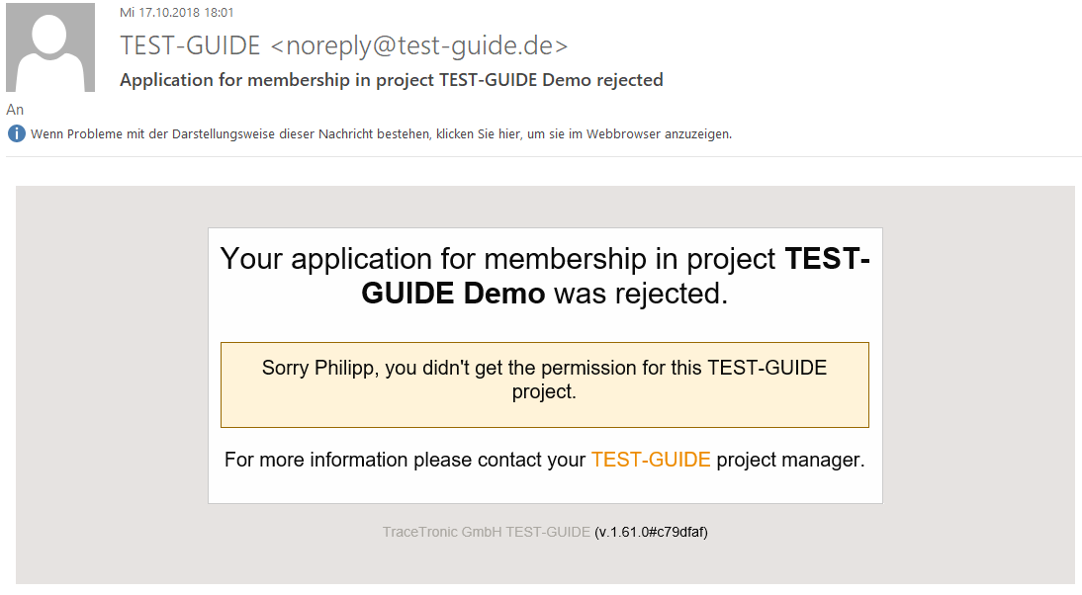Click the words 'project manager' in the body
The width and height of the screenshot is (1082, 595).
pos(790,460)
